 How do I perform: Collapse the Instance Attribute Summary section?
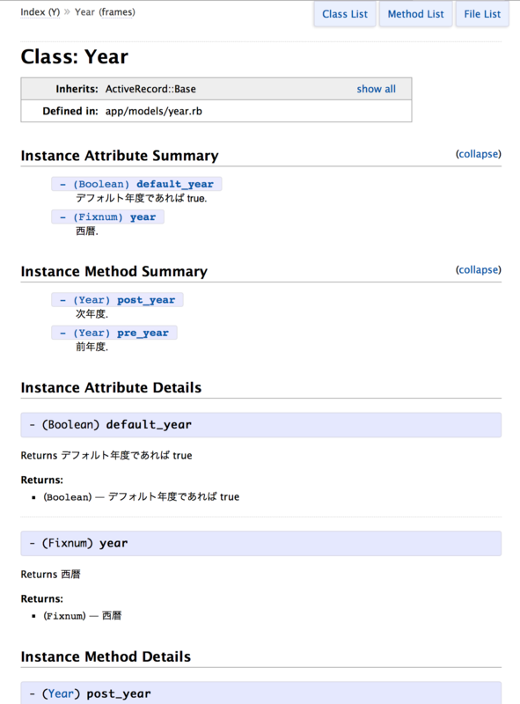tap(479, 154)
